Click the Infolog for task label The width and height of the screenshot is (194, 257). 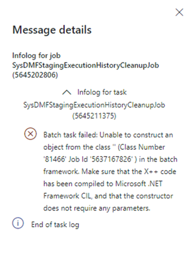tap(102, 92)
